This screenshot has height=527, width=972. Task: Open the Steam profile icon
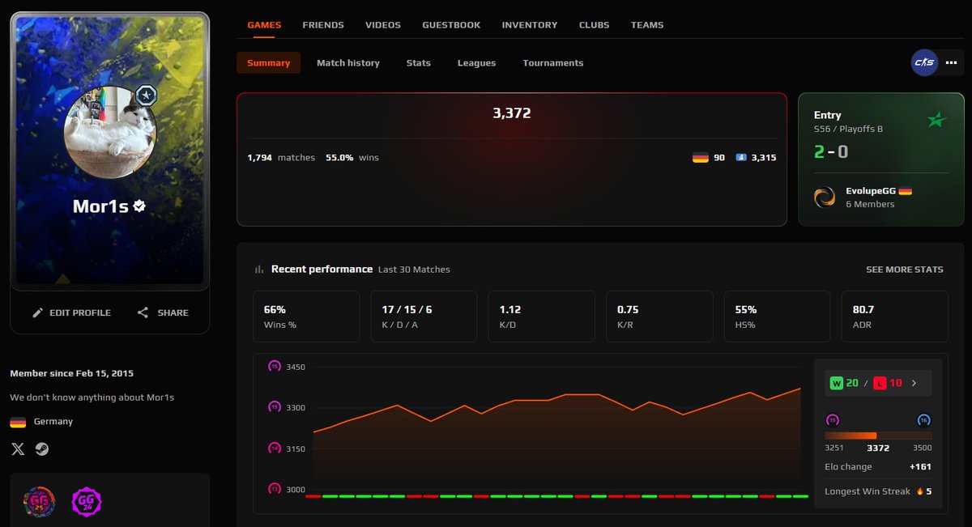coord(42,448)
